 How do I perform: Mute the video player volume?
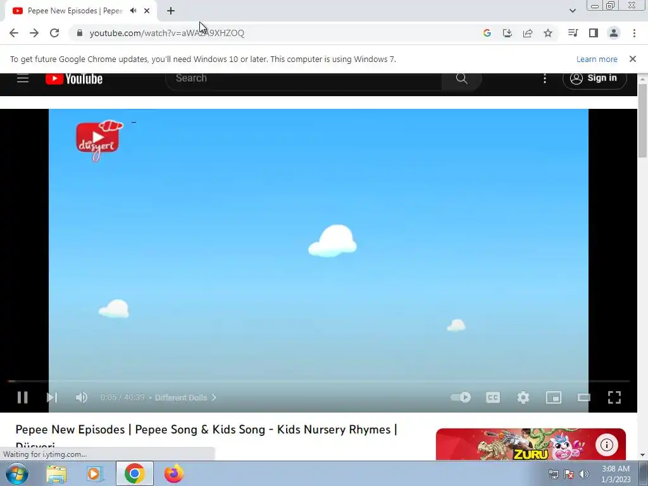click(x=82, y=397)
